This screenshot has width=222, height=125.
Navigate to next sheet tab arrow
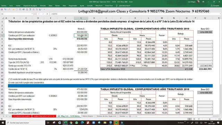point(7,116)
